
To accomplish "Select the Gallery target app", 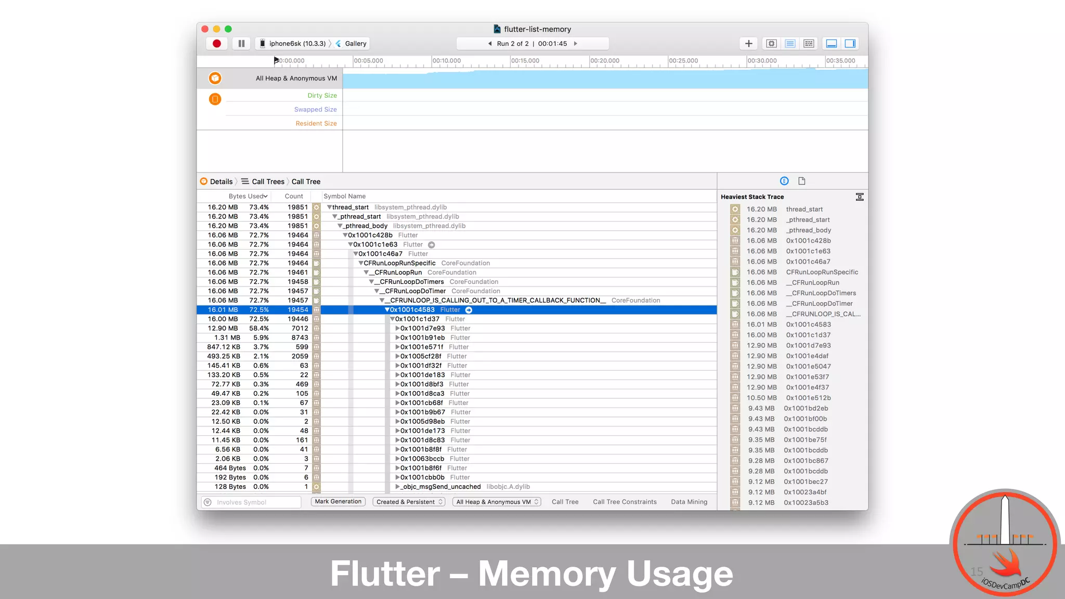I will 352,44.
